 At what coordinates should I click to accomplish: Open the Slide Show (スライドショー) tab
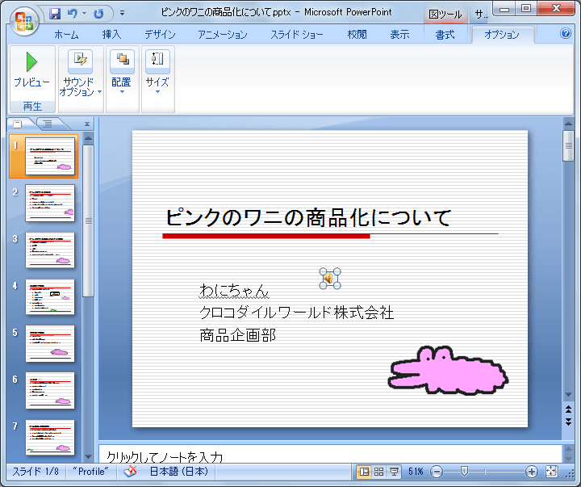click(x=297, y=35)
